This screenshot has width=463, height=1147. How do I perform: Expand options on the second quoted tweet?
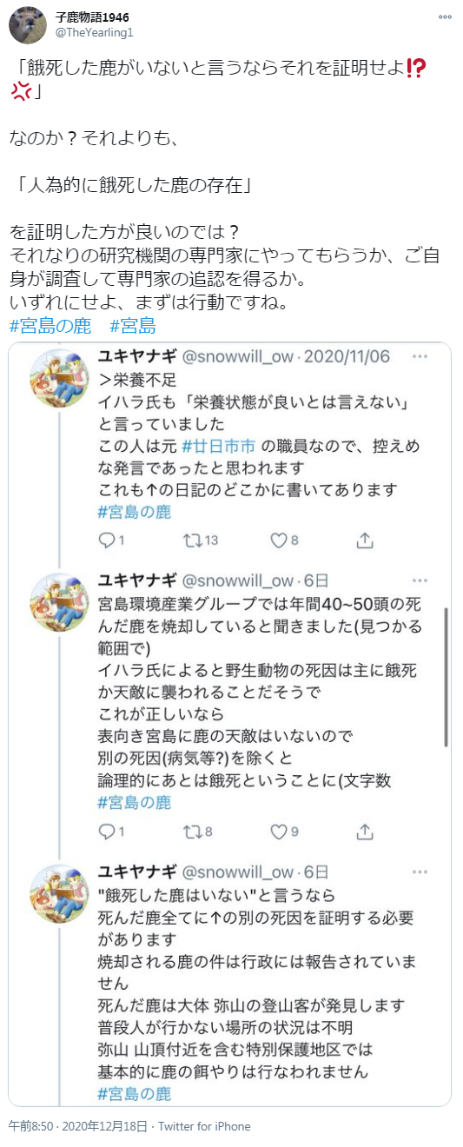pos(420,581)
